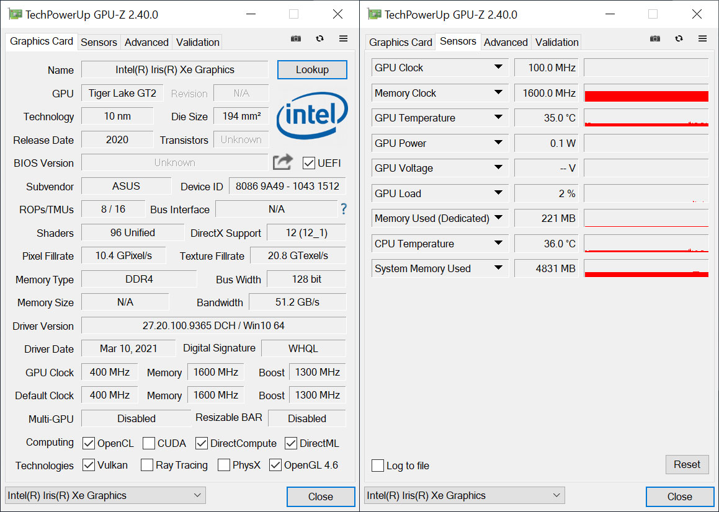Open the CPU Temperature sensor dropdown

498,243
